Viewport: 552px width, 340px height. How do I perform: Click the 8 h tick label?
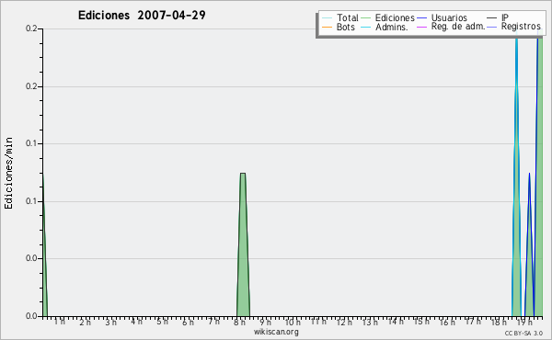click(239, 322)
